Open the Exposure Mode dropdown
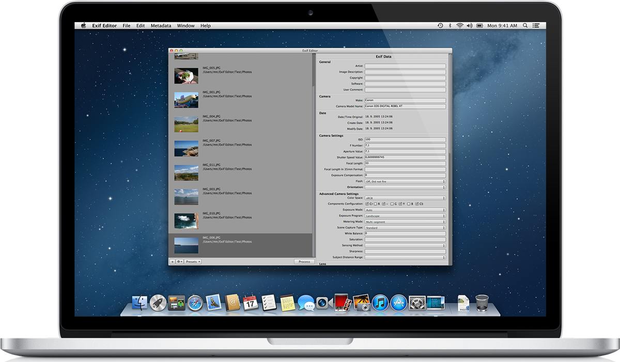Viewport: 620px width, 362px height. (405, 210)
